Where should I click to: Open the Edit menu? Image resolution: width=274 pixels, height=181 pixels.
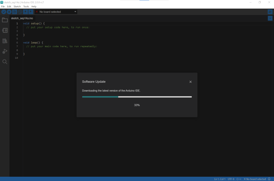(9, 6)
